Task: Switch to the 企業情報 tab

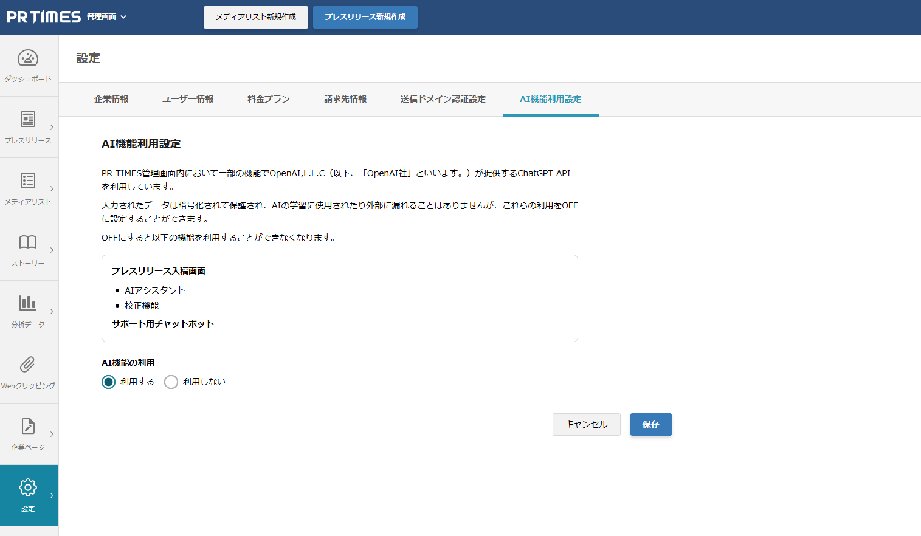Action: click(x=111, y=99)
